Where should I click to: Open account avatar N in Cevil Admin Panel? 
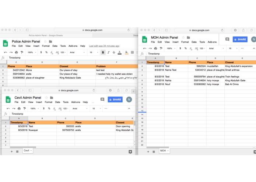(x=129, y=99)
